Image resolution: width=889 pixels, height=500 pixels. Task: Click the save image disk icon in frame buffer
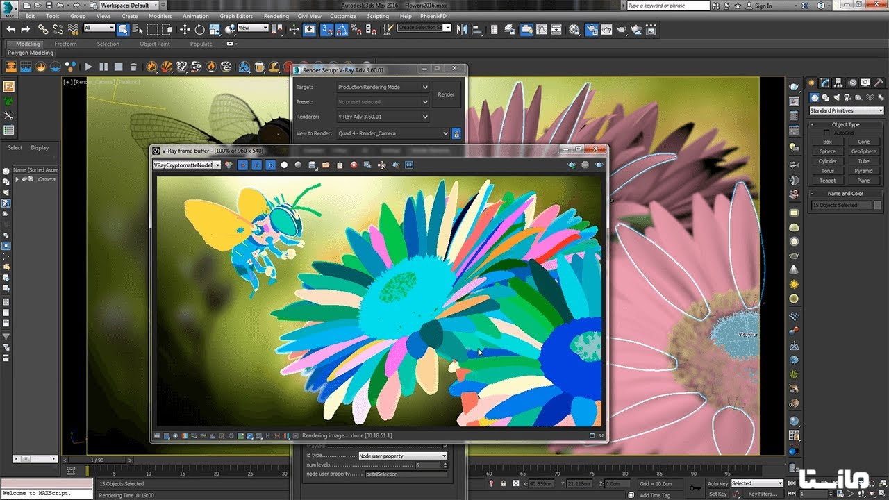[313, 165]
